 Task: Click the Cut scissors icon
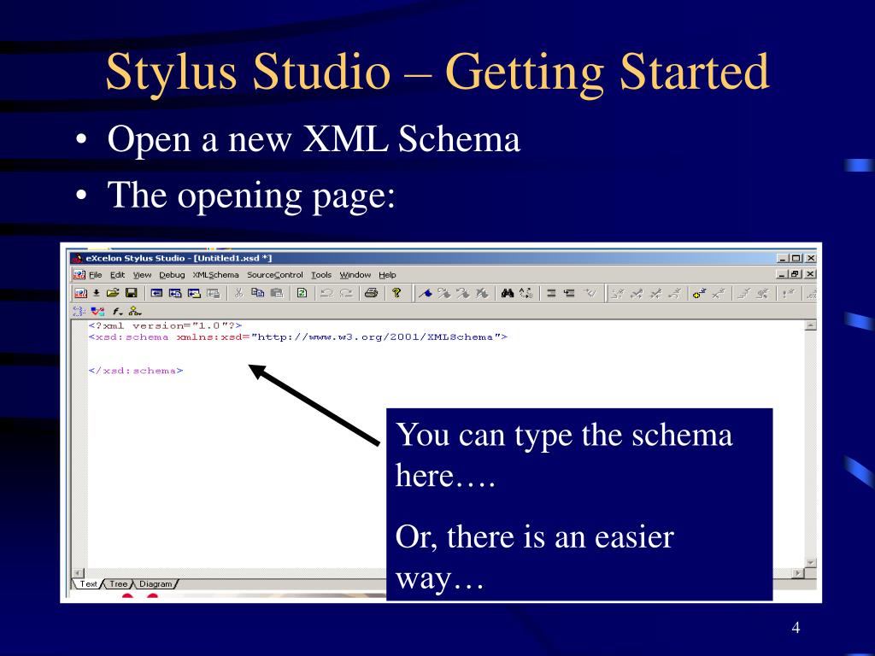239,293
